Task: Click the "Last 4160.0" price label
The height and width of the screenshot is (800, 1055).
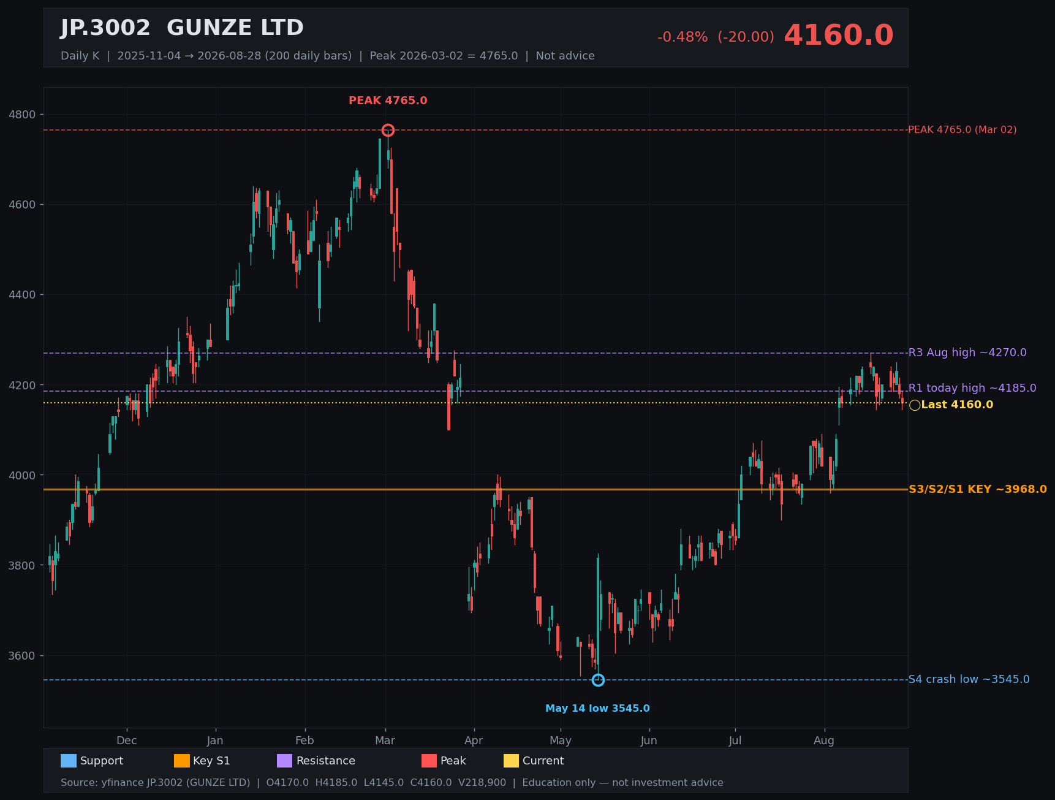Action: 957,405
